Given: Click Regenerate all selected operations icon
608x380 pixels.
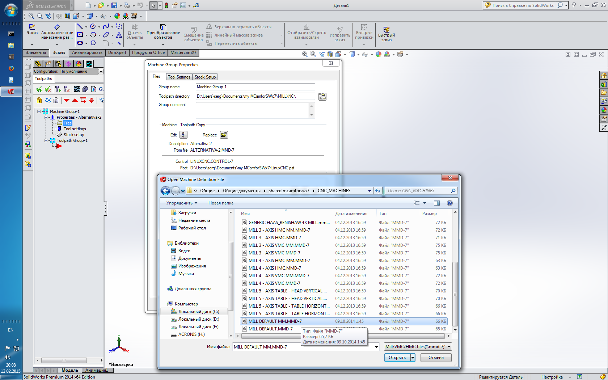Looking at the screenshot, I should (x=58, y=89).
